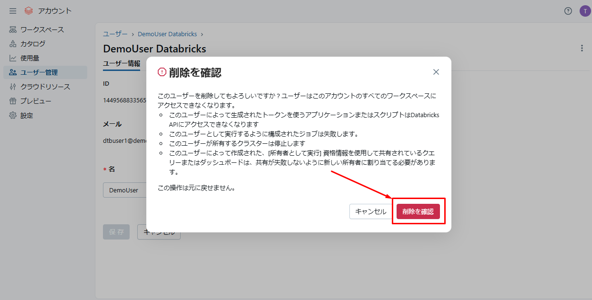Screen dimensions: 592x300
Task: Click bullet このユーザーが所有するクラスターは停止します
Action: pyautogui.click(x=237, y=143)
